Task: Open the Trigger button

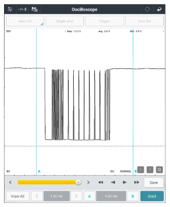Action: [104, 21]
